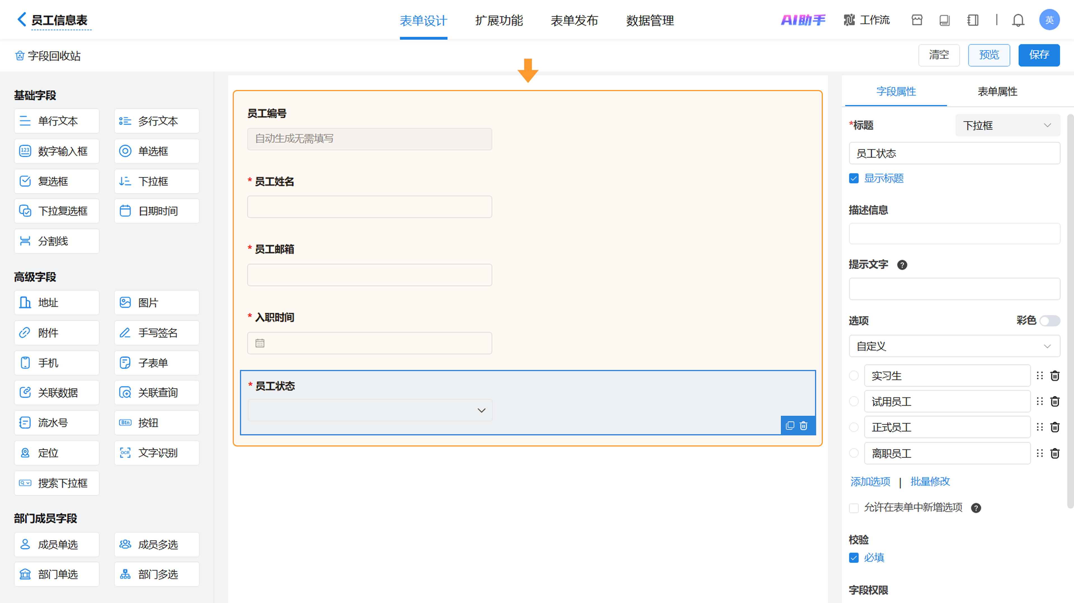Image resolution: width=1074 pixels, height=603 pixels.
Task: Delete the selected 员工状态 field
Action: pos(804,426)
